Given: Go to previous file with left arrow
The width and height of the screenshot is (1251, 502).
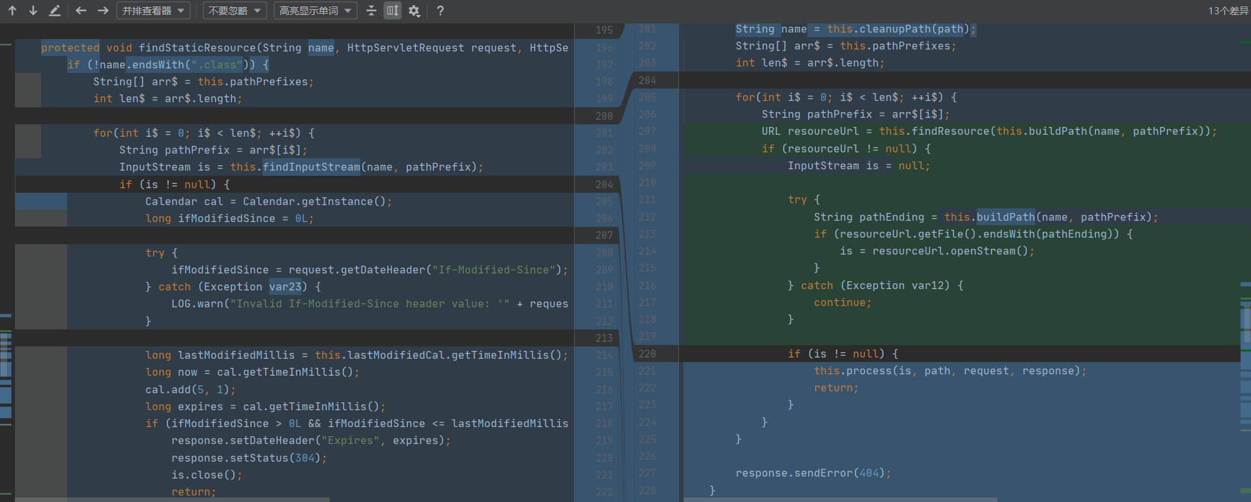Looking at the screenshot, I should [81, 10].
